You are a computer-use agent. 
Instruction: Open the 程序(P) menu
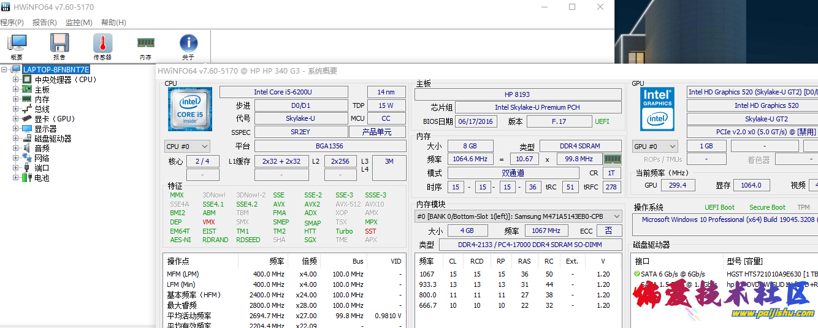tap(12, 23)
